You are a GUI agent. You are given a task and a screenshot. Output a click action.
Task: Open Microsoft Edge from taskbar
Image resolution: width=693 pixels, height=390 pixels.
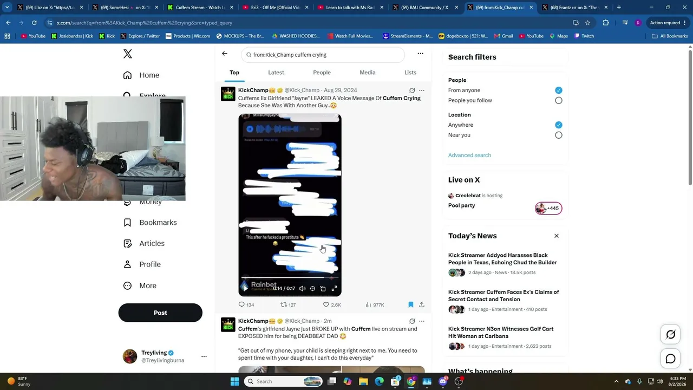tap(379, 381)
